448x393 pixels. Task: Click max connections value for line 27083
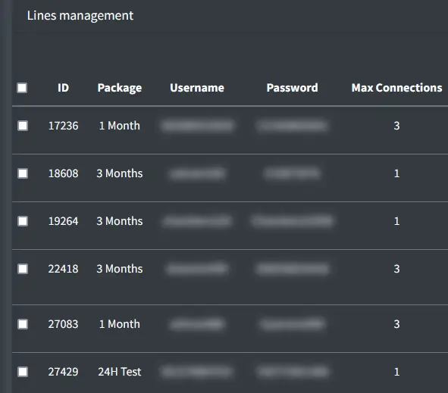pos(396,324)
